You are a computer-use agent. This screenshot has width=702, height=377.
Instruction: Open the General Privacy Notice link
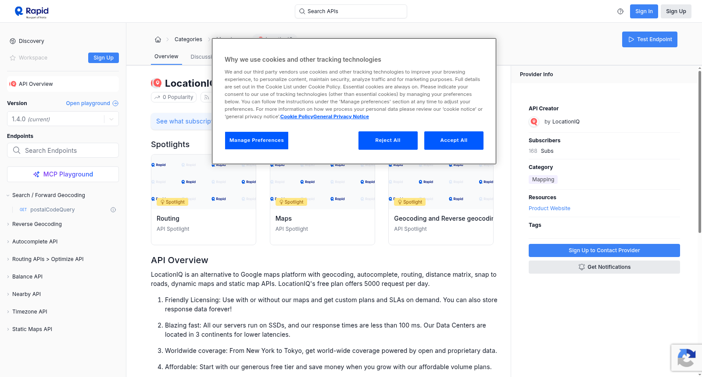tap(341, 116)
